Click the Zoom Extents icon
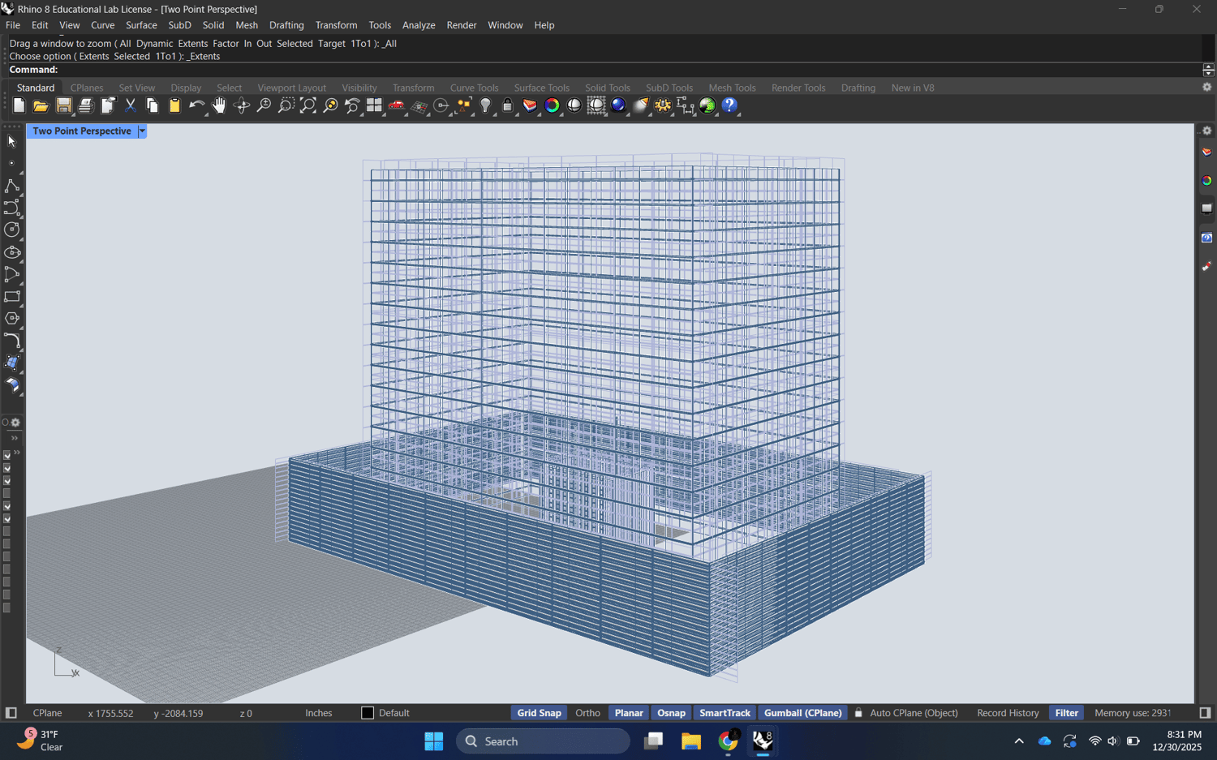1217x760 pixels. (308, 105)
